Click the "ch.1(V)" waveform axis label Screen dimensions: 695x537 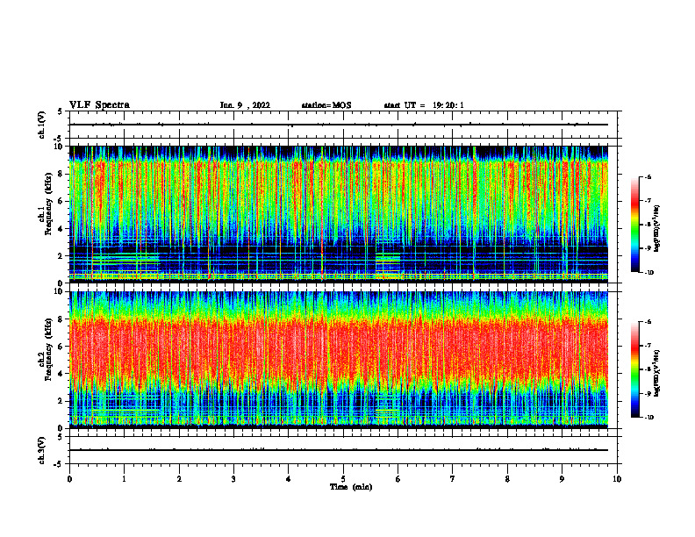pos(42,125)
